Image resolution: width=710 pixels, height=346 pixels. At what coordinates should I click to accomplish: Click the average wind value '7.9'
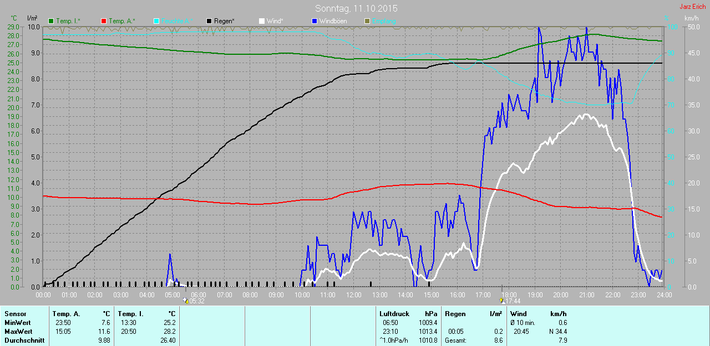click(x=562, y=340)
